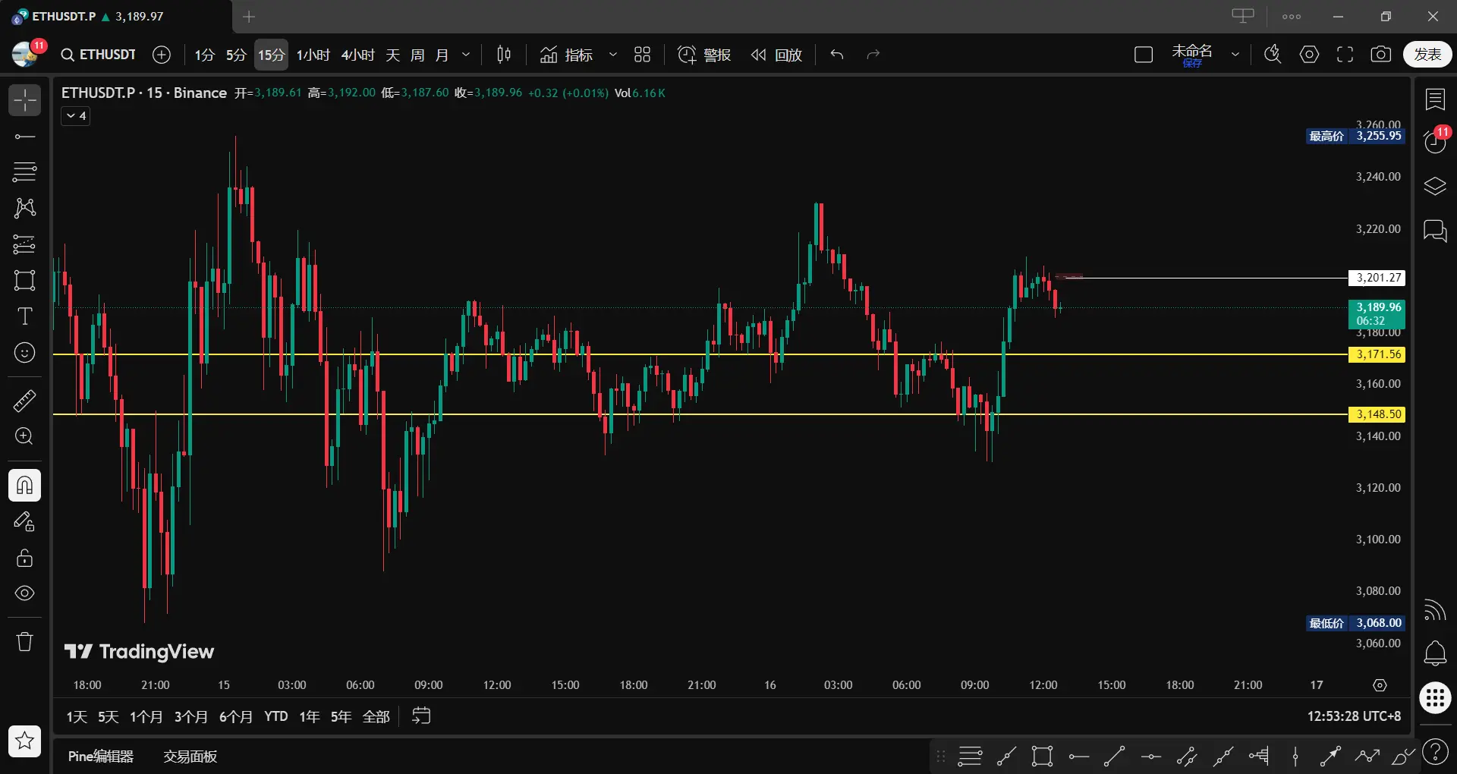The width and height of the screenshot is (1457, 774).
Task: Toggle magnet mode for drawings
Action: (x=24, y=485)
